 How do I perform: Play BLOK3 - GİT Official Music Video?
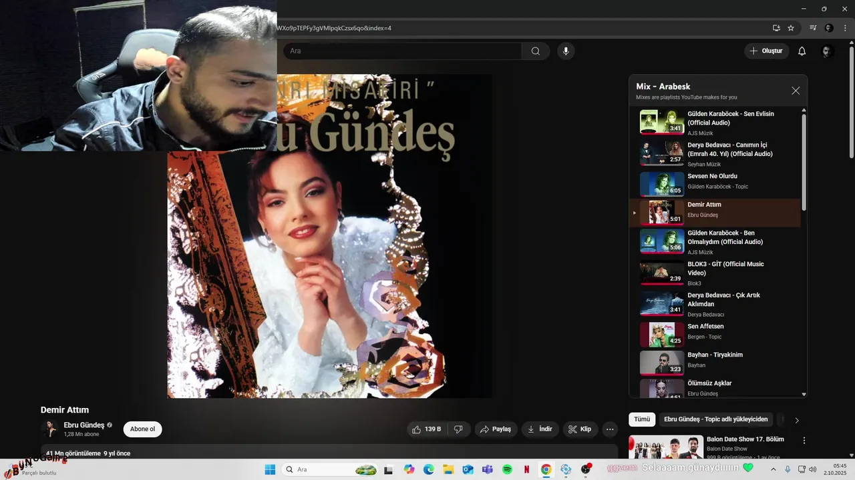(715, 273)
